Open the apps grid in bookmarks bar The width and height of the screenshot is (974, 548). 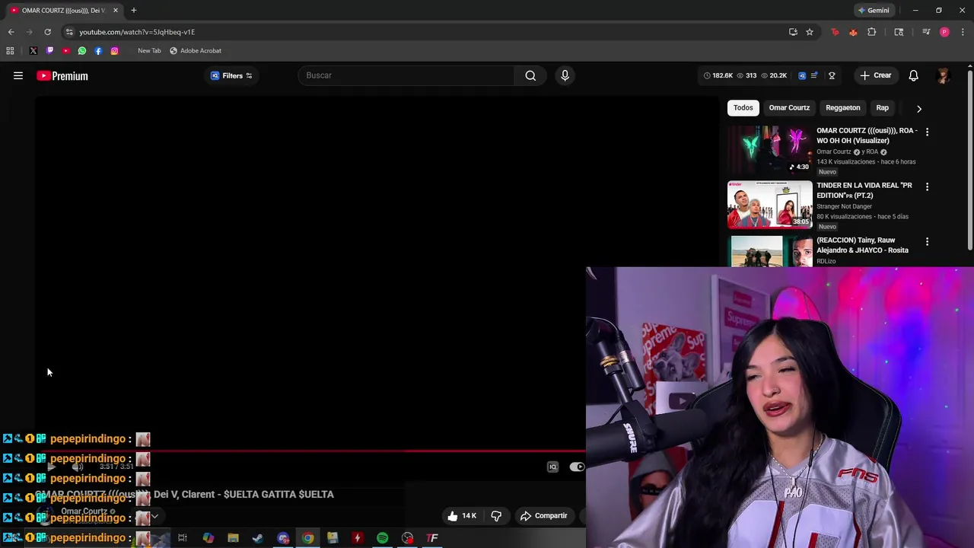click(10, 51)
